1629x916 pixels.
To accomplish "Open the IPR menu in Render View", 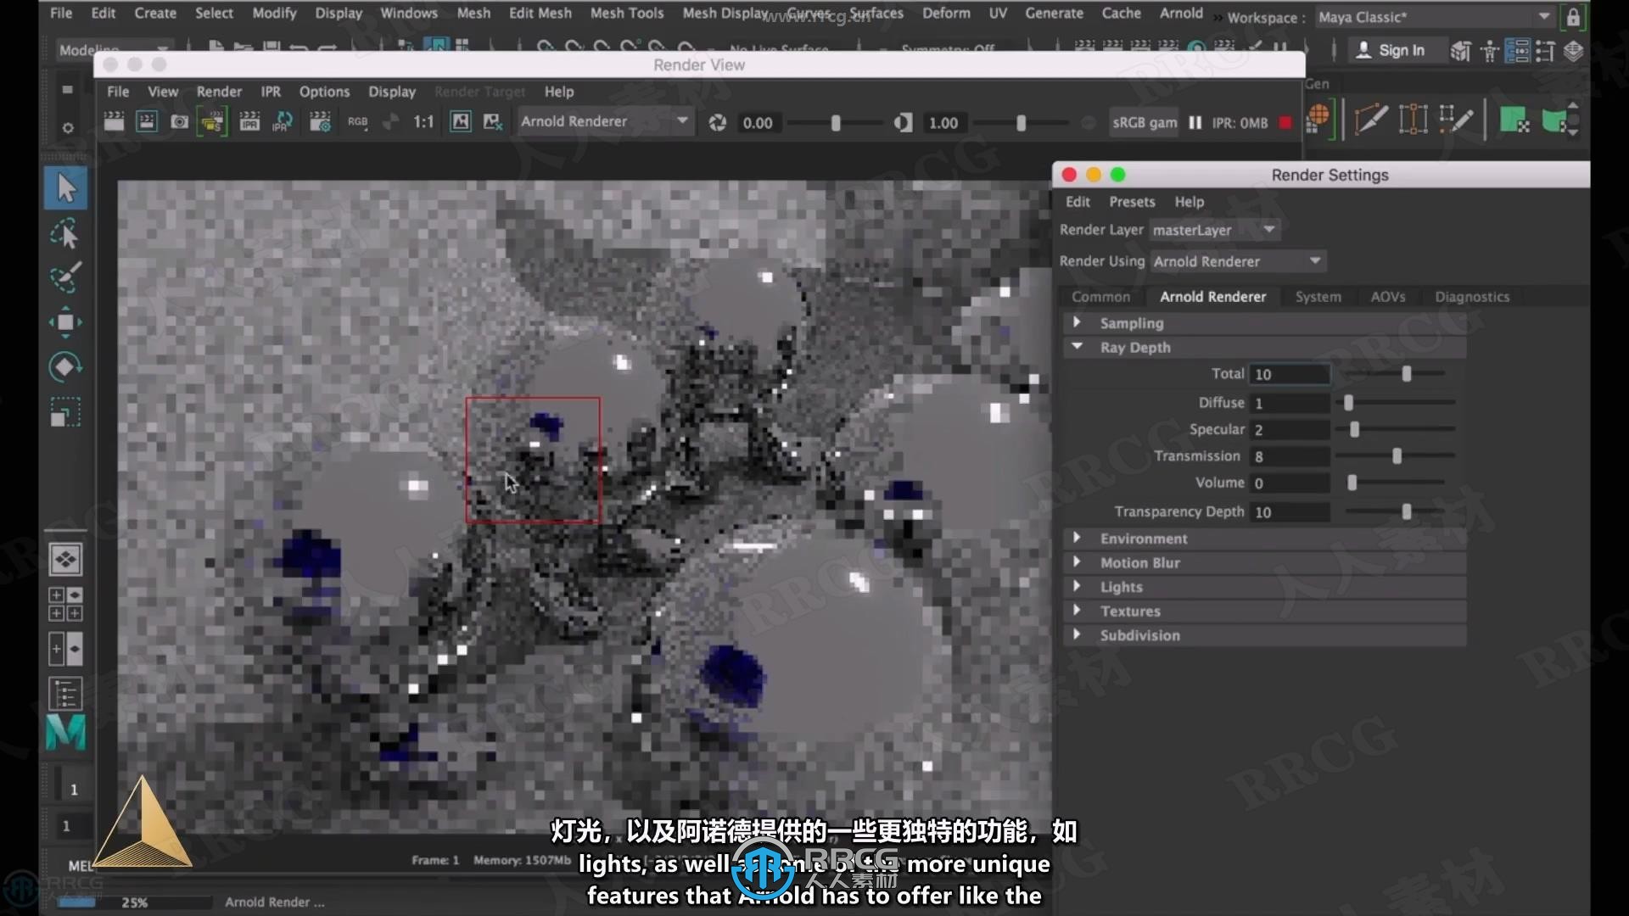I will pos(270,92).
